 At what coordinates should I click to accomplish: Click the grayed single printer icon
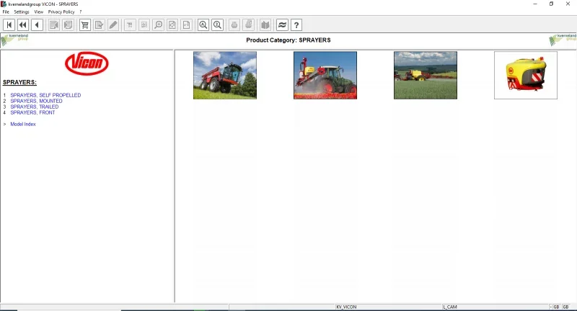234,25
